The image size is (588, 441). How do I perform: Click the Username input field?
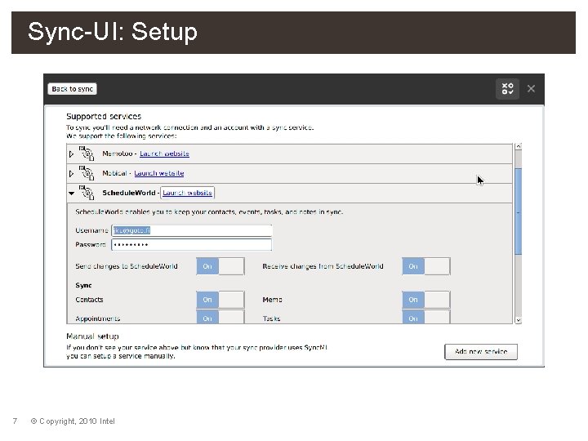point(192,230)
